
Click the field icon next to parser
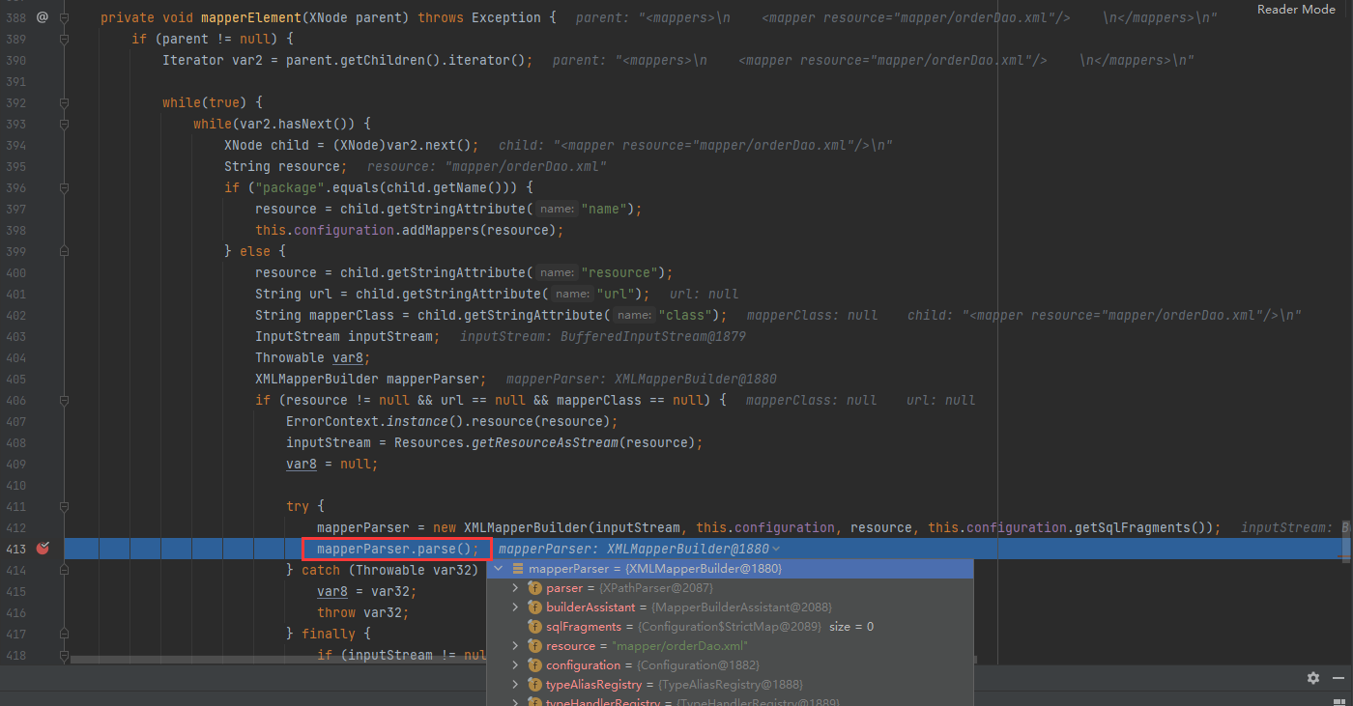point(534,588)
